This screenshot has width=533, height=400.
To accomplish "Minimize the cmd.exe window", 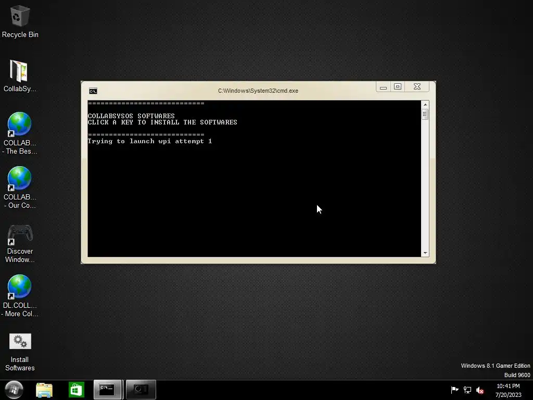I will [383, 87].
